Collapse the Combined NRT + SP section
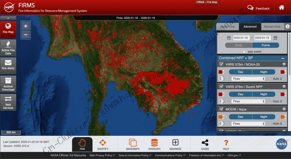 coord(283,58)
